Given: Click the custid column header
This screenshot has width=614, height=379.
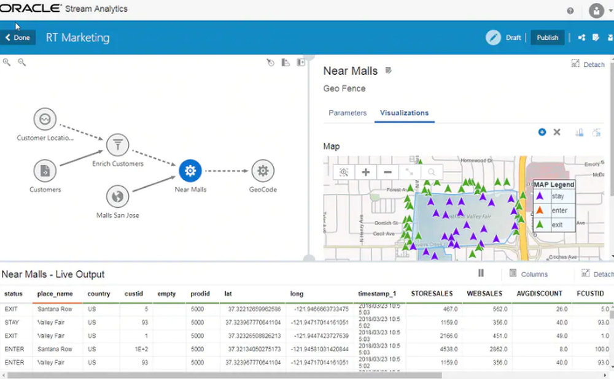Looking at the screenshot, I should [133, 294].
